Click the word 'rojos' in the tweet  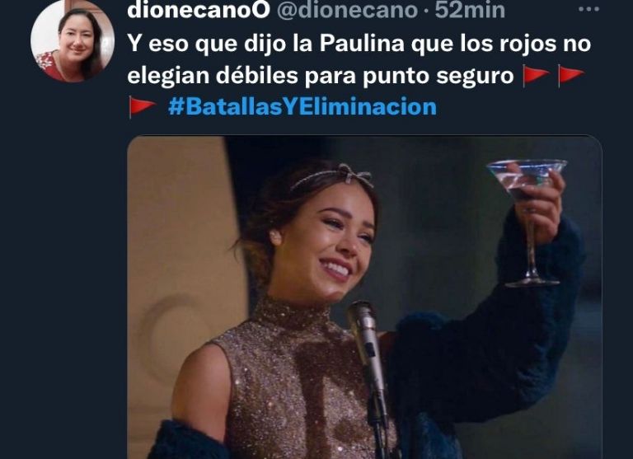pos(525,44)
